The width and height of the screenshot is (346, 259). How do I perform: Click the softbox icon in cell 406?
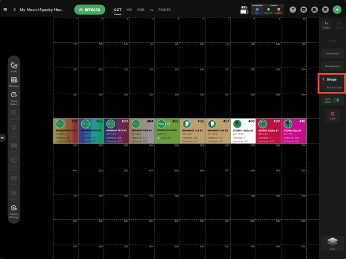(186, 124)
